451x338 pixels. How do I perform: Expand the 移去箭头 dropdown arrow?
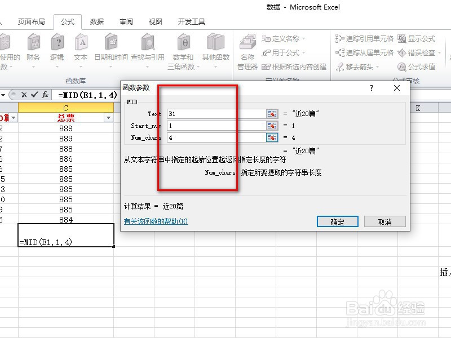click(377, 67)
